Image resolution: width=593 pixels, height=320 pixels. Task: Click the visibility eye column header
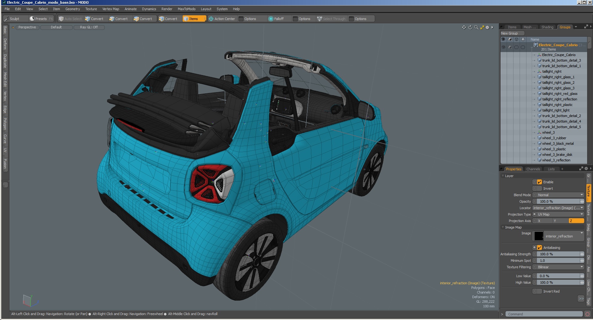click(503, 39)
